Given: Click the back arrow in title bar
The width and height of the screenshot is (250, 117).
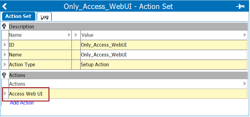Looking at the screenshot, I should tap(4, 7).
